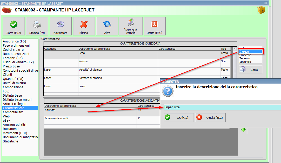Click the Laser description cell in the last row
This screenshot has height=163, width=281.
coord(118,88)
